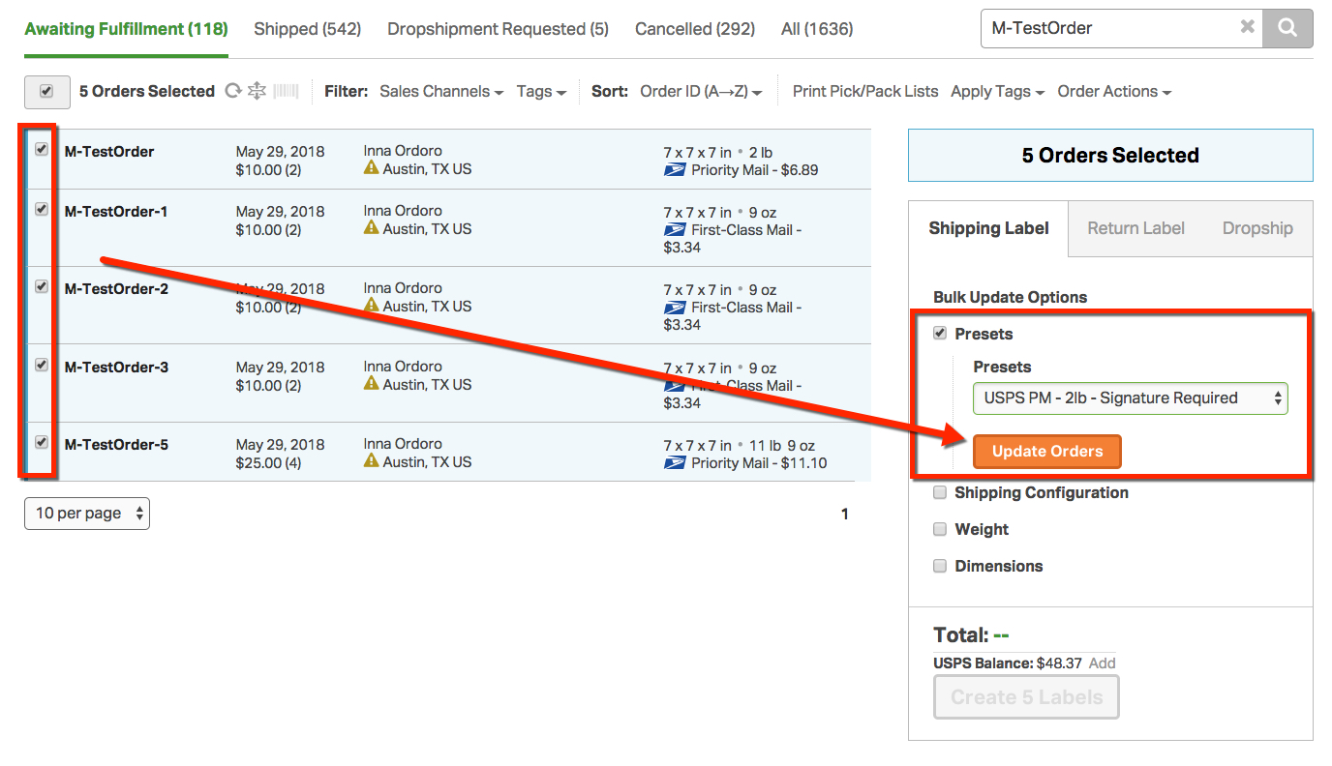This screenshot has height=766, width=1332.
Task: Switch to the Return Label tab
Action: pyautogui.click(x=1135, y=228)
